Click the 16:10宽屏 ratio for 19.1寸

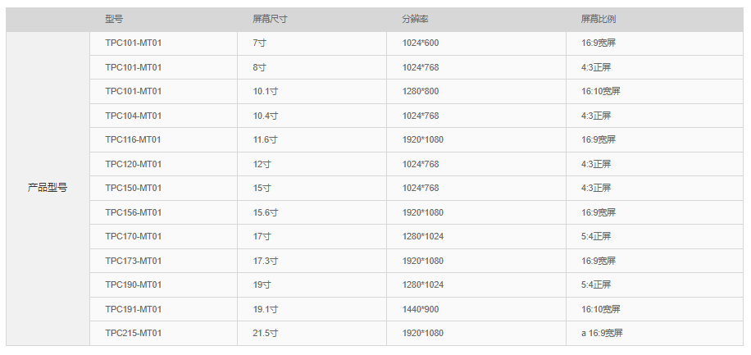point(601,309)
